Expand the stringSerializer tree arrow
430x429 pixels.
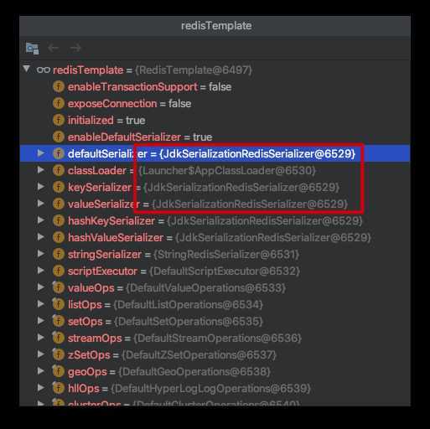pyautogui.click(x=41, y=254)
